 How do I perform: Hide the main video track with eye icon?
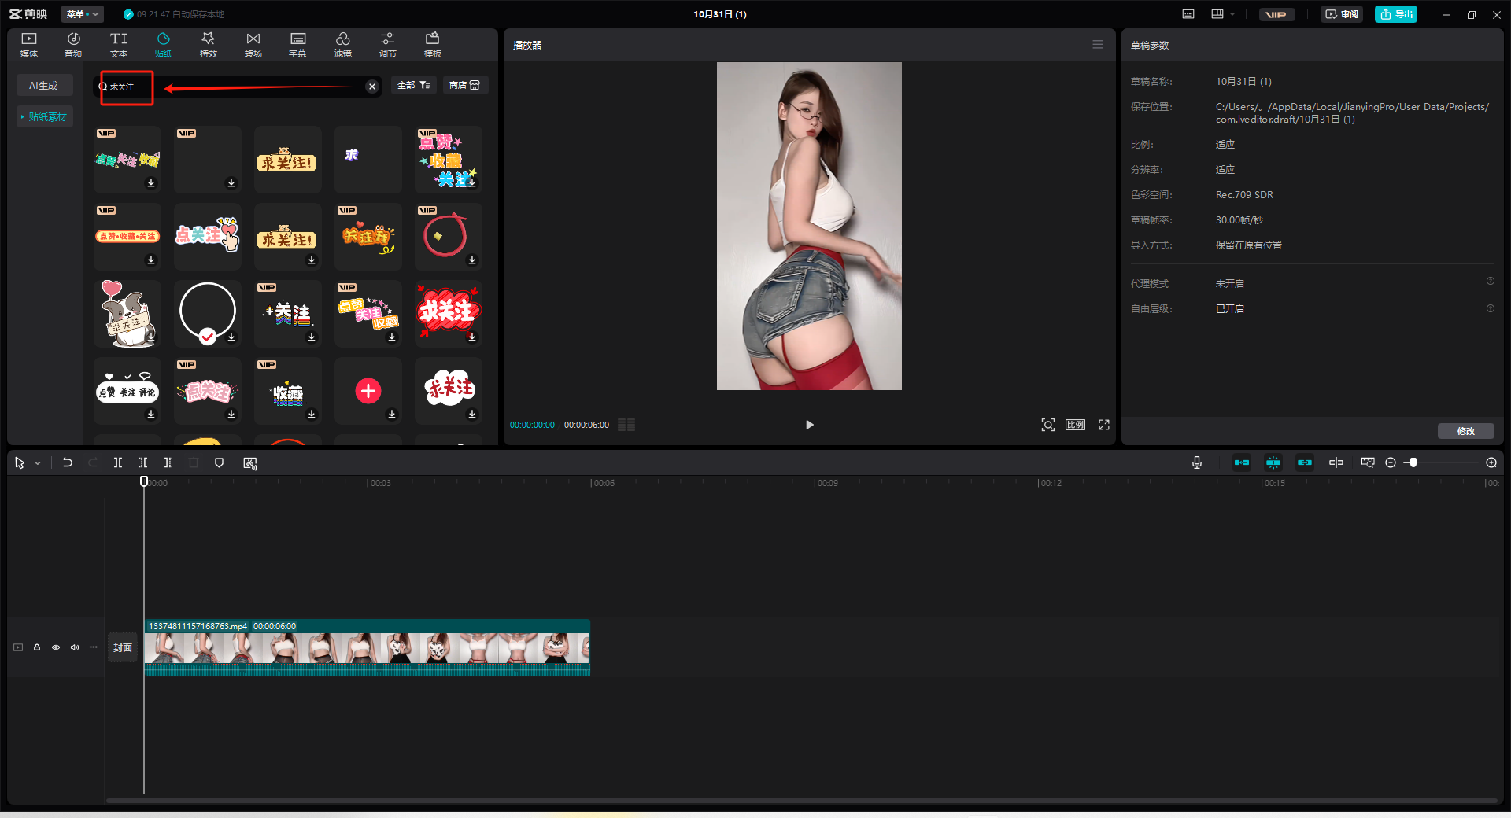point(56,647)
